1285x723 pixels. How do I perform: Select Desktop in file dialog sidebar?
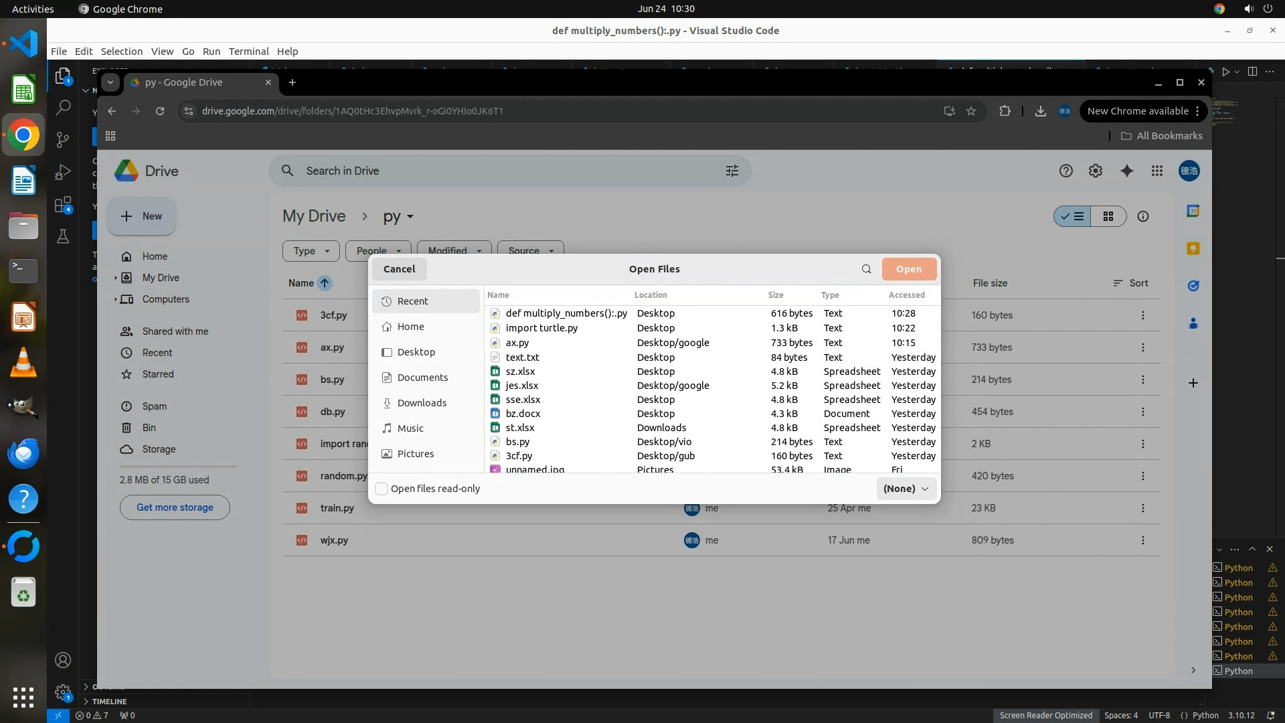(x=416, y=352)
